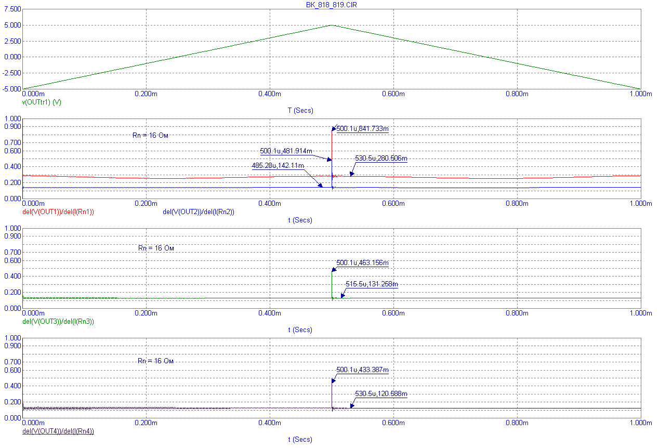Click the Rn = 16 Ом annotation in fourth plot
The image size is (659, 448).
coord(155,361)
